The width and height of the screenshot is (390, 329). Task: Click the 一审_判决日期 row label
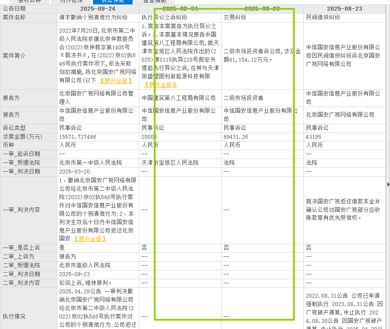[22, 172]
